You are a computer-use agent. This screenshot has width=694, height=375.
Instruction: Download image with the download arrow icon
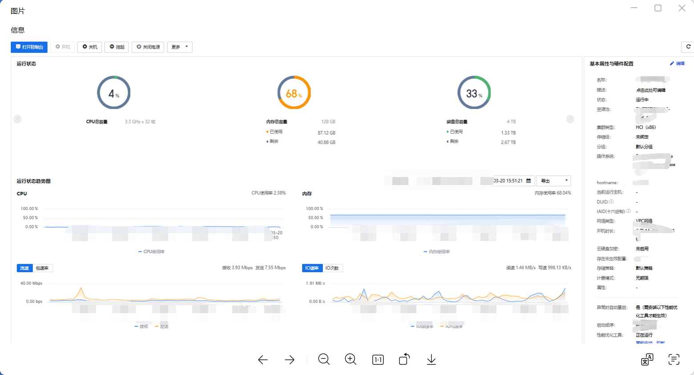pos(431,359)
